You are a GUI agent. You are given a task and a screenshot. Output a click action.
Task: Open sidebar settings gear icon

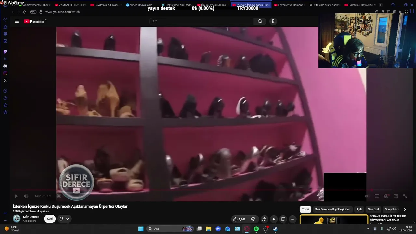click(5, 112)
